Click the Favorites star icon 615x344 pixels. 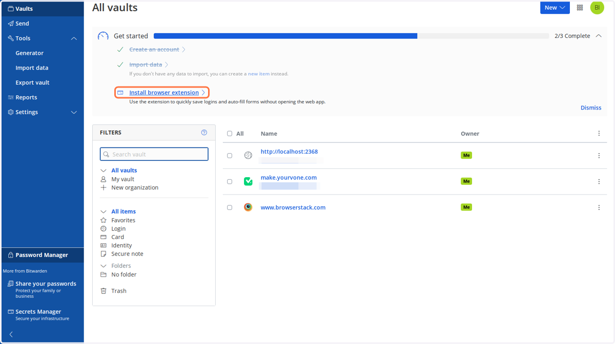pos(104,220)
